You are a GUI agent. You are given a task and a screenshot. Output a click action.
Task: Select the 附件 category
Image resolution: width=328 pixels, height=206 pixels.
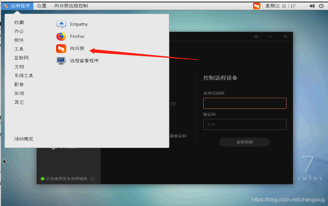[19, 40]
